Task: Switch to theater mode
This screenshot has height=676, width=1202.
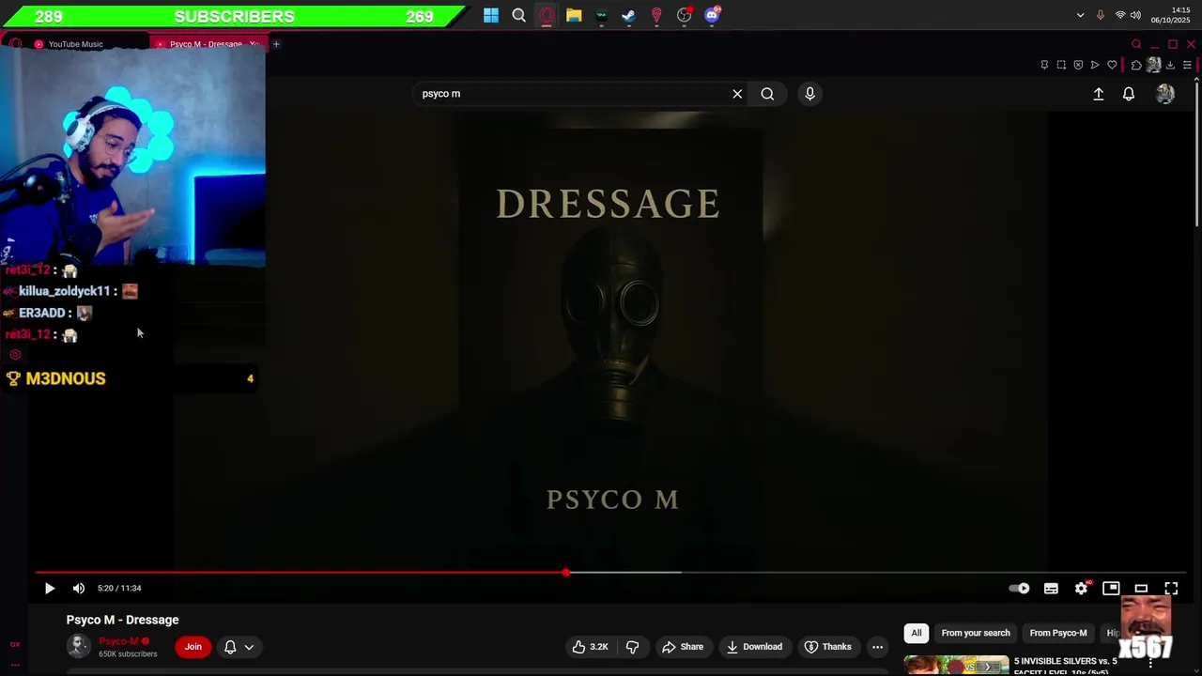Action: point(1141,588)
